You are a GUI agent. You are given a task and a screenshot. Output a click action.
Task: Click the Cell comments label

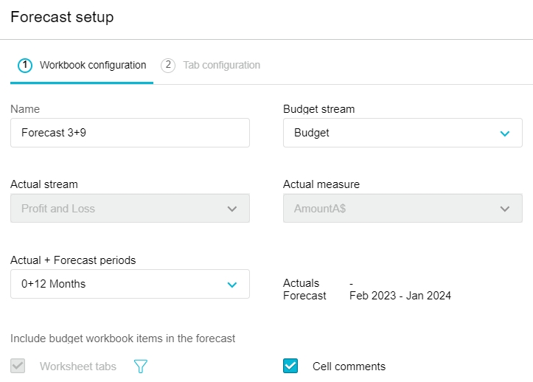click(x=349, y=367)
